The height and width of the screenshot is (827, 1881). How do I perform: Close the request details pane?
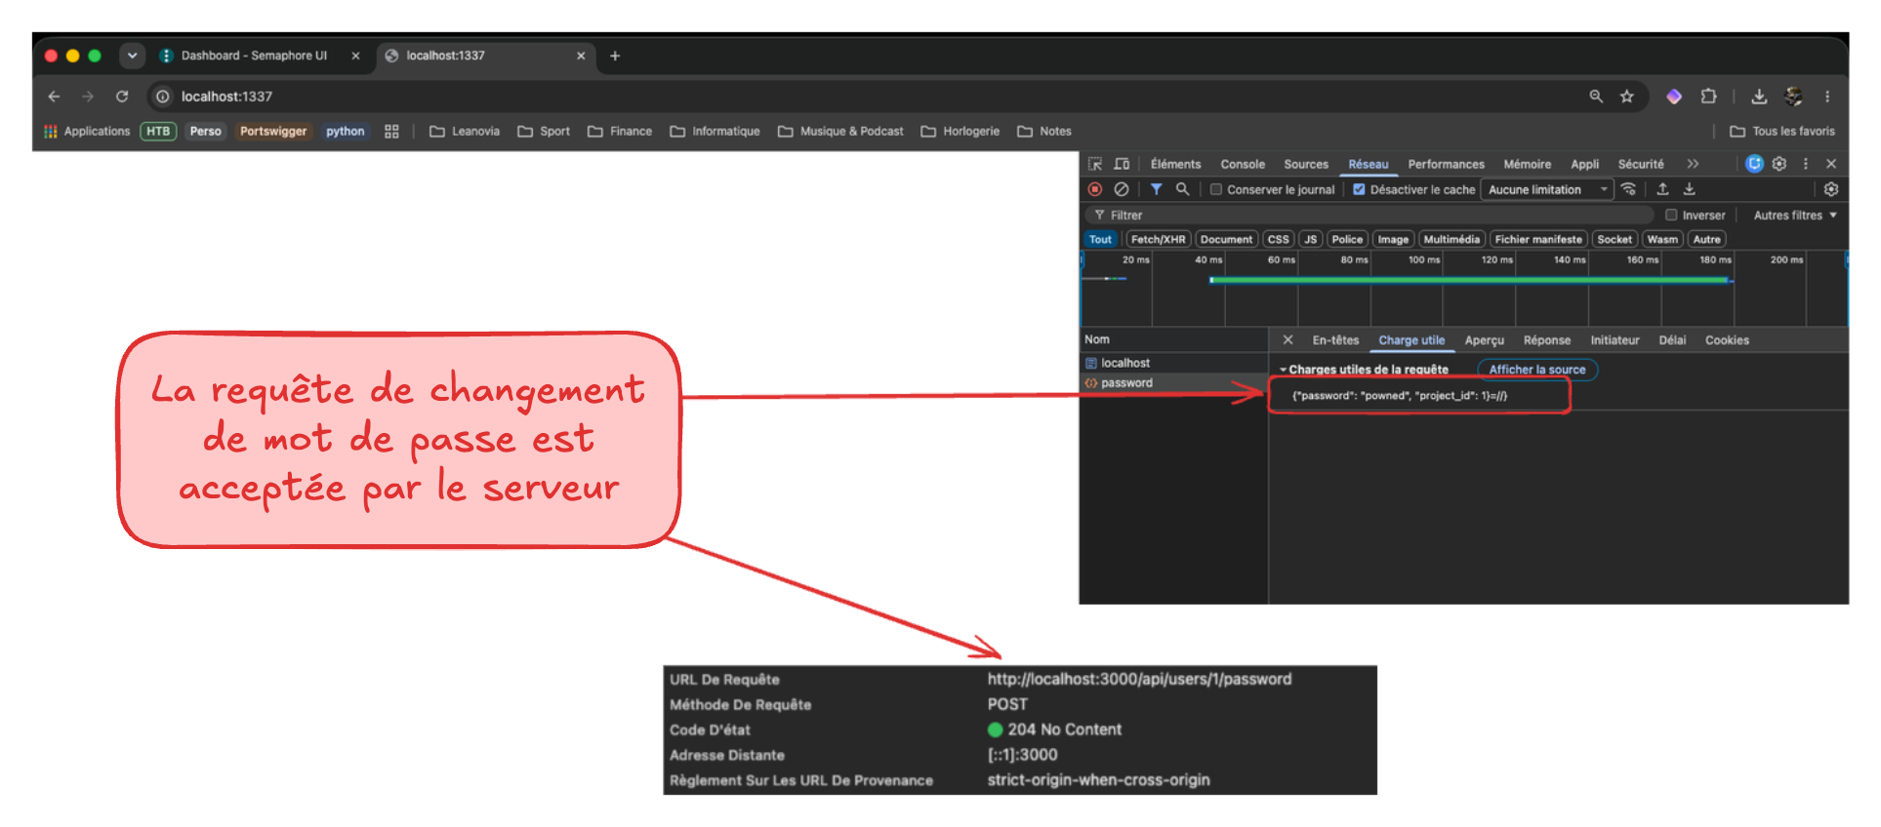[x=1288, y=340]
